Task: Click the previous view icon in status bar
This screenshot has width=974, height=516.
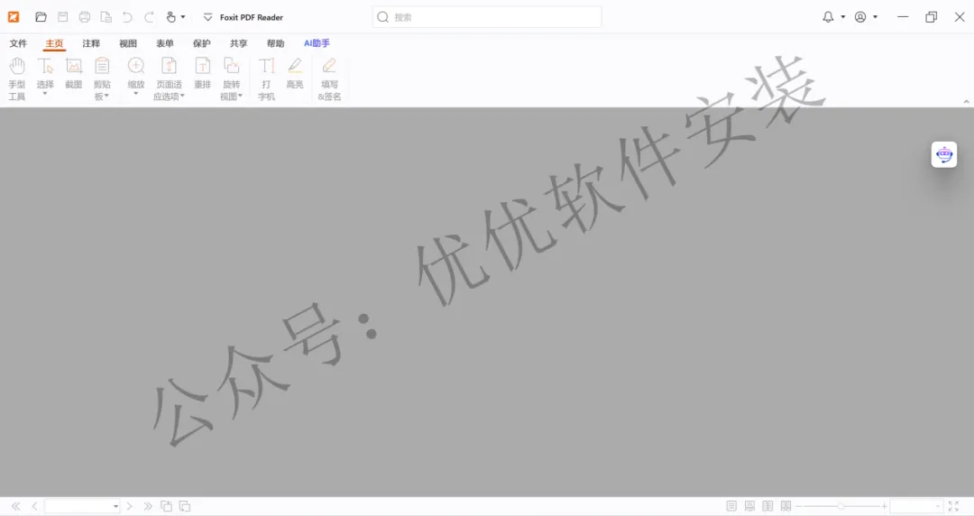Action: tap(167, 506)
